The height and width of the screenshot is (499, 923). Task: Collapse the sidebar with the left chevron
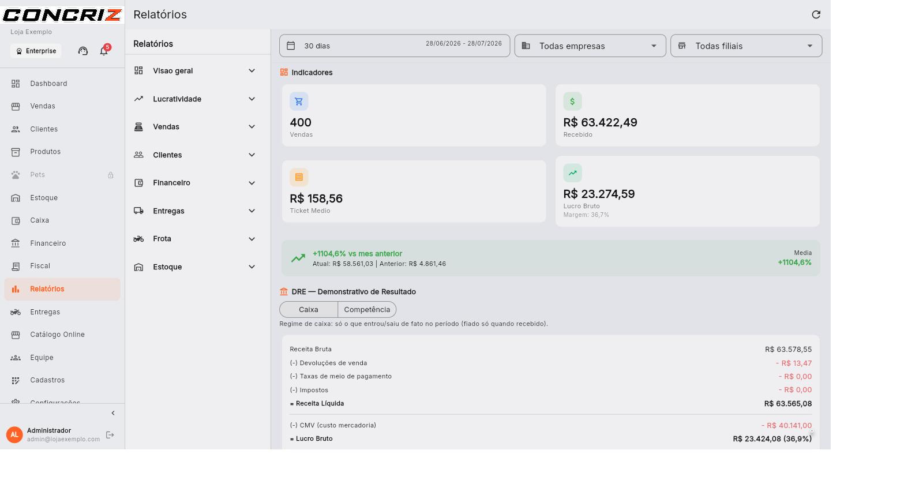point(113,413)
